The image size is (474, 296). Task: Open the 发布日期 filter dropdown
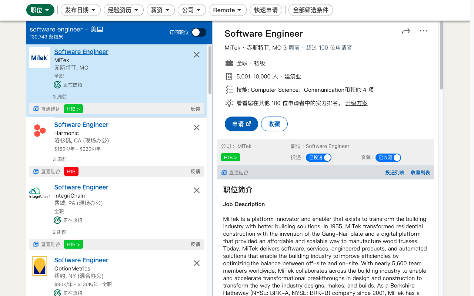click(x=81, y=10)
